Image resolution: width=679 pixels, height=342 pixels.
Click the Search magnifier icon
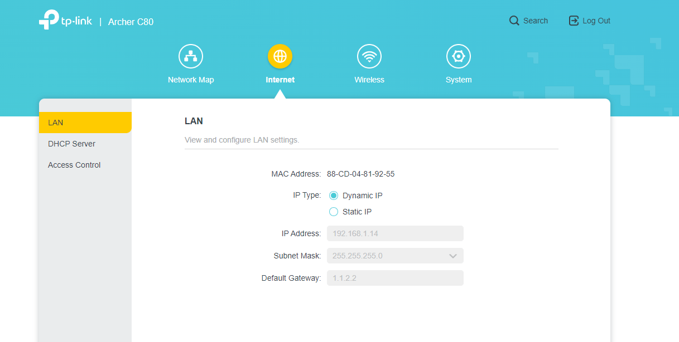tap(514, 21)
